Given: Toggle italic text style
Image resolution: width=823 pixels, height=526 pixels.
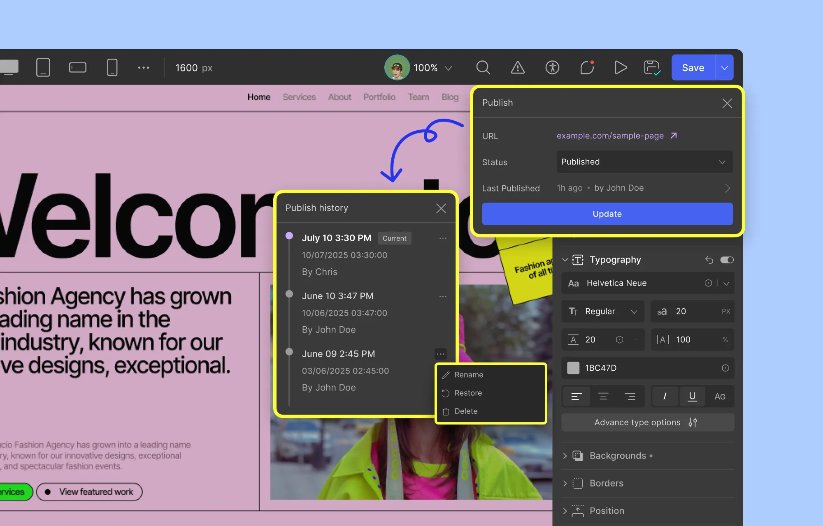Looking at the screenshot, I should [x=665, y=397].
